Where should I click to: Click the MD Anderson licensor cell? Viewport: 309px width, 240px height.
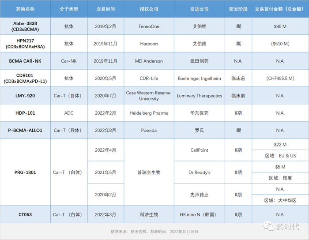[149, 61]
